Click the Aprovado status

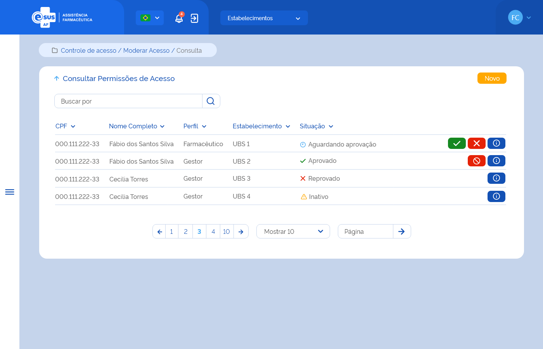pos(318,161)
